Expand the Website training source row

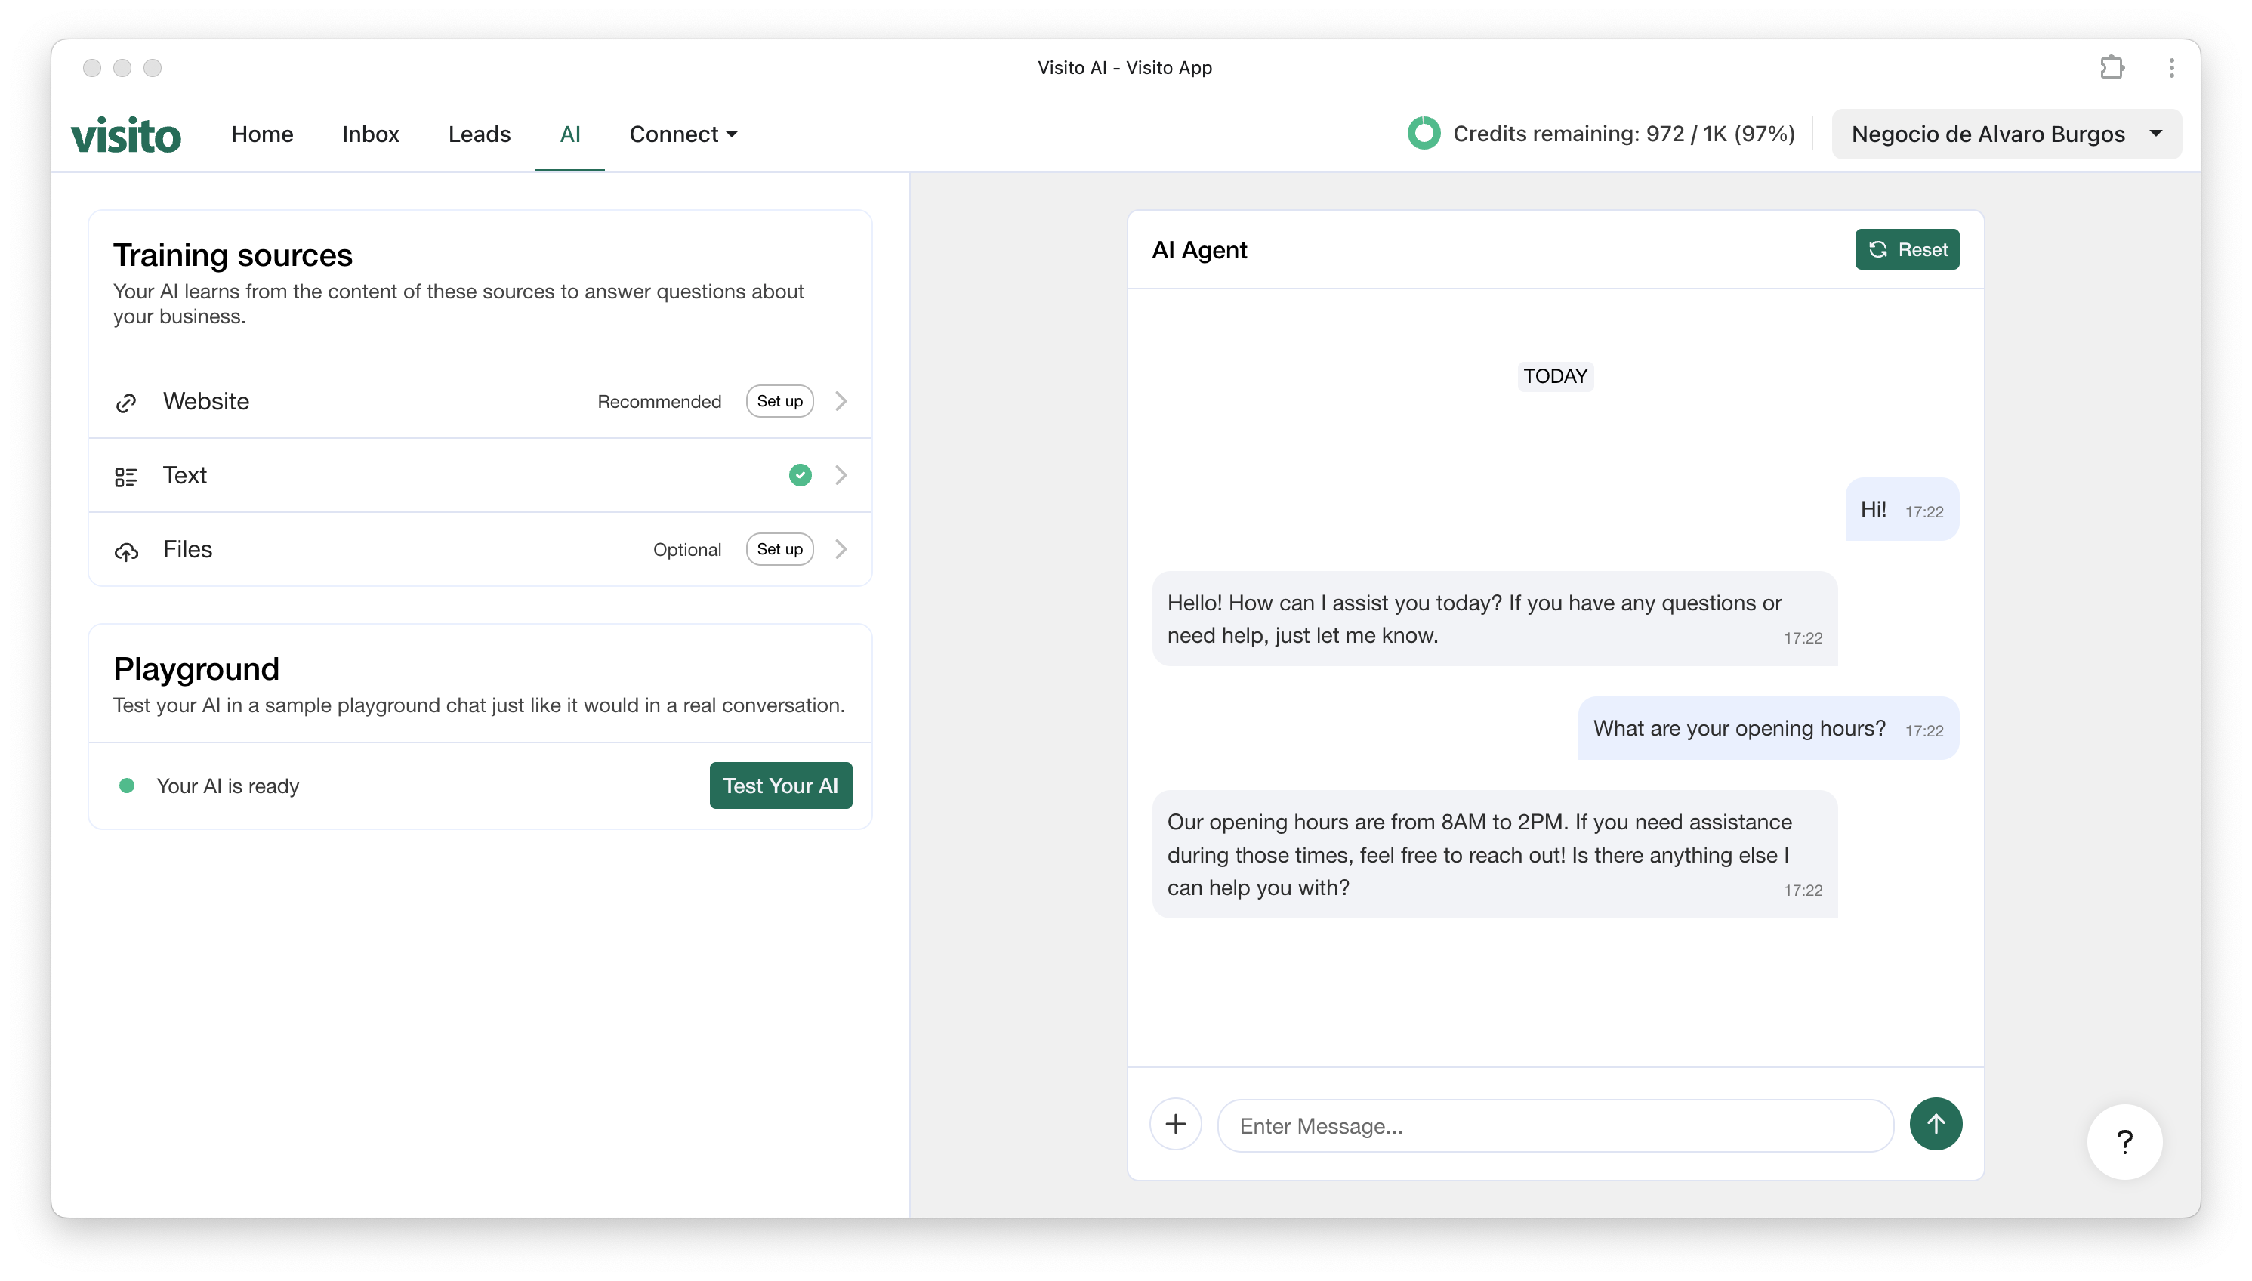pyautogui.click(x=841, y=401)
